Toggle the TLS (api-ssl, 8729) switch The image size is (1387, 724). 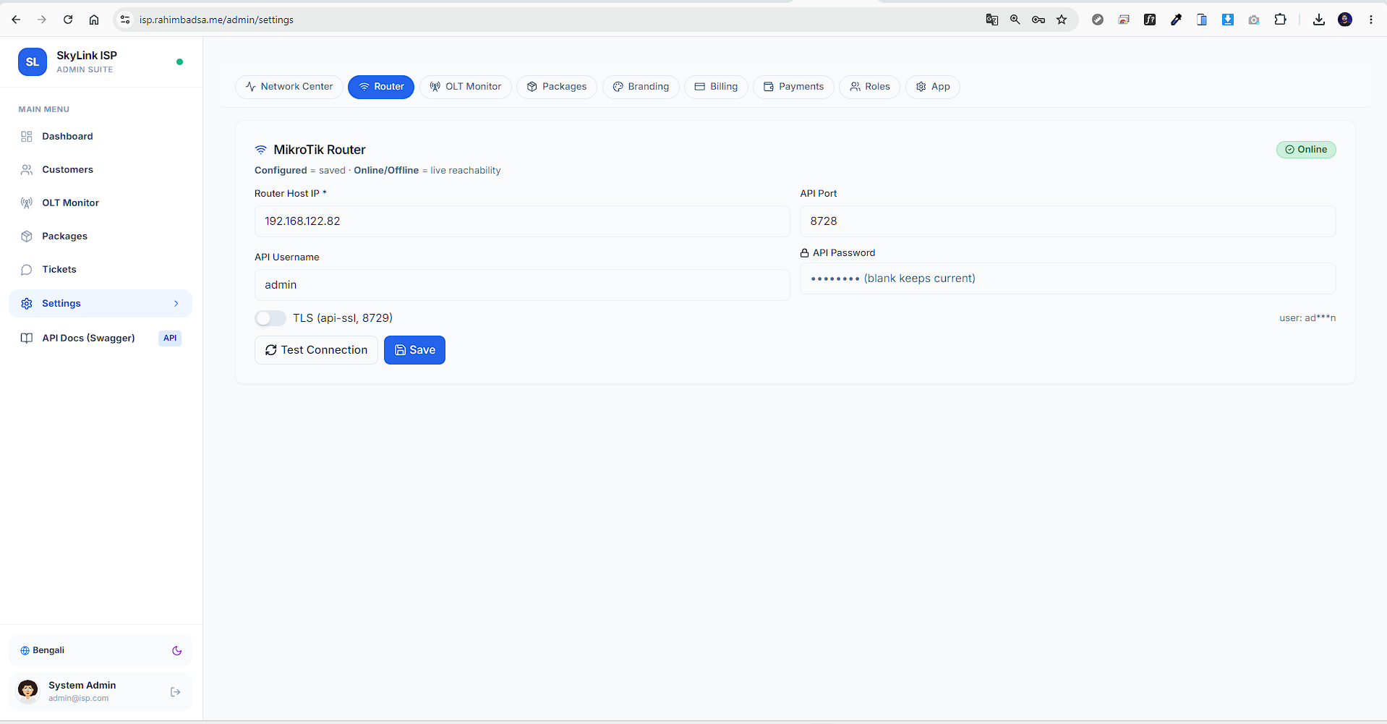(x=270, y=318)
